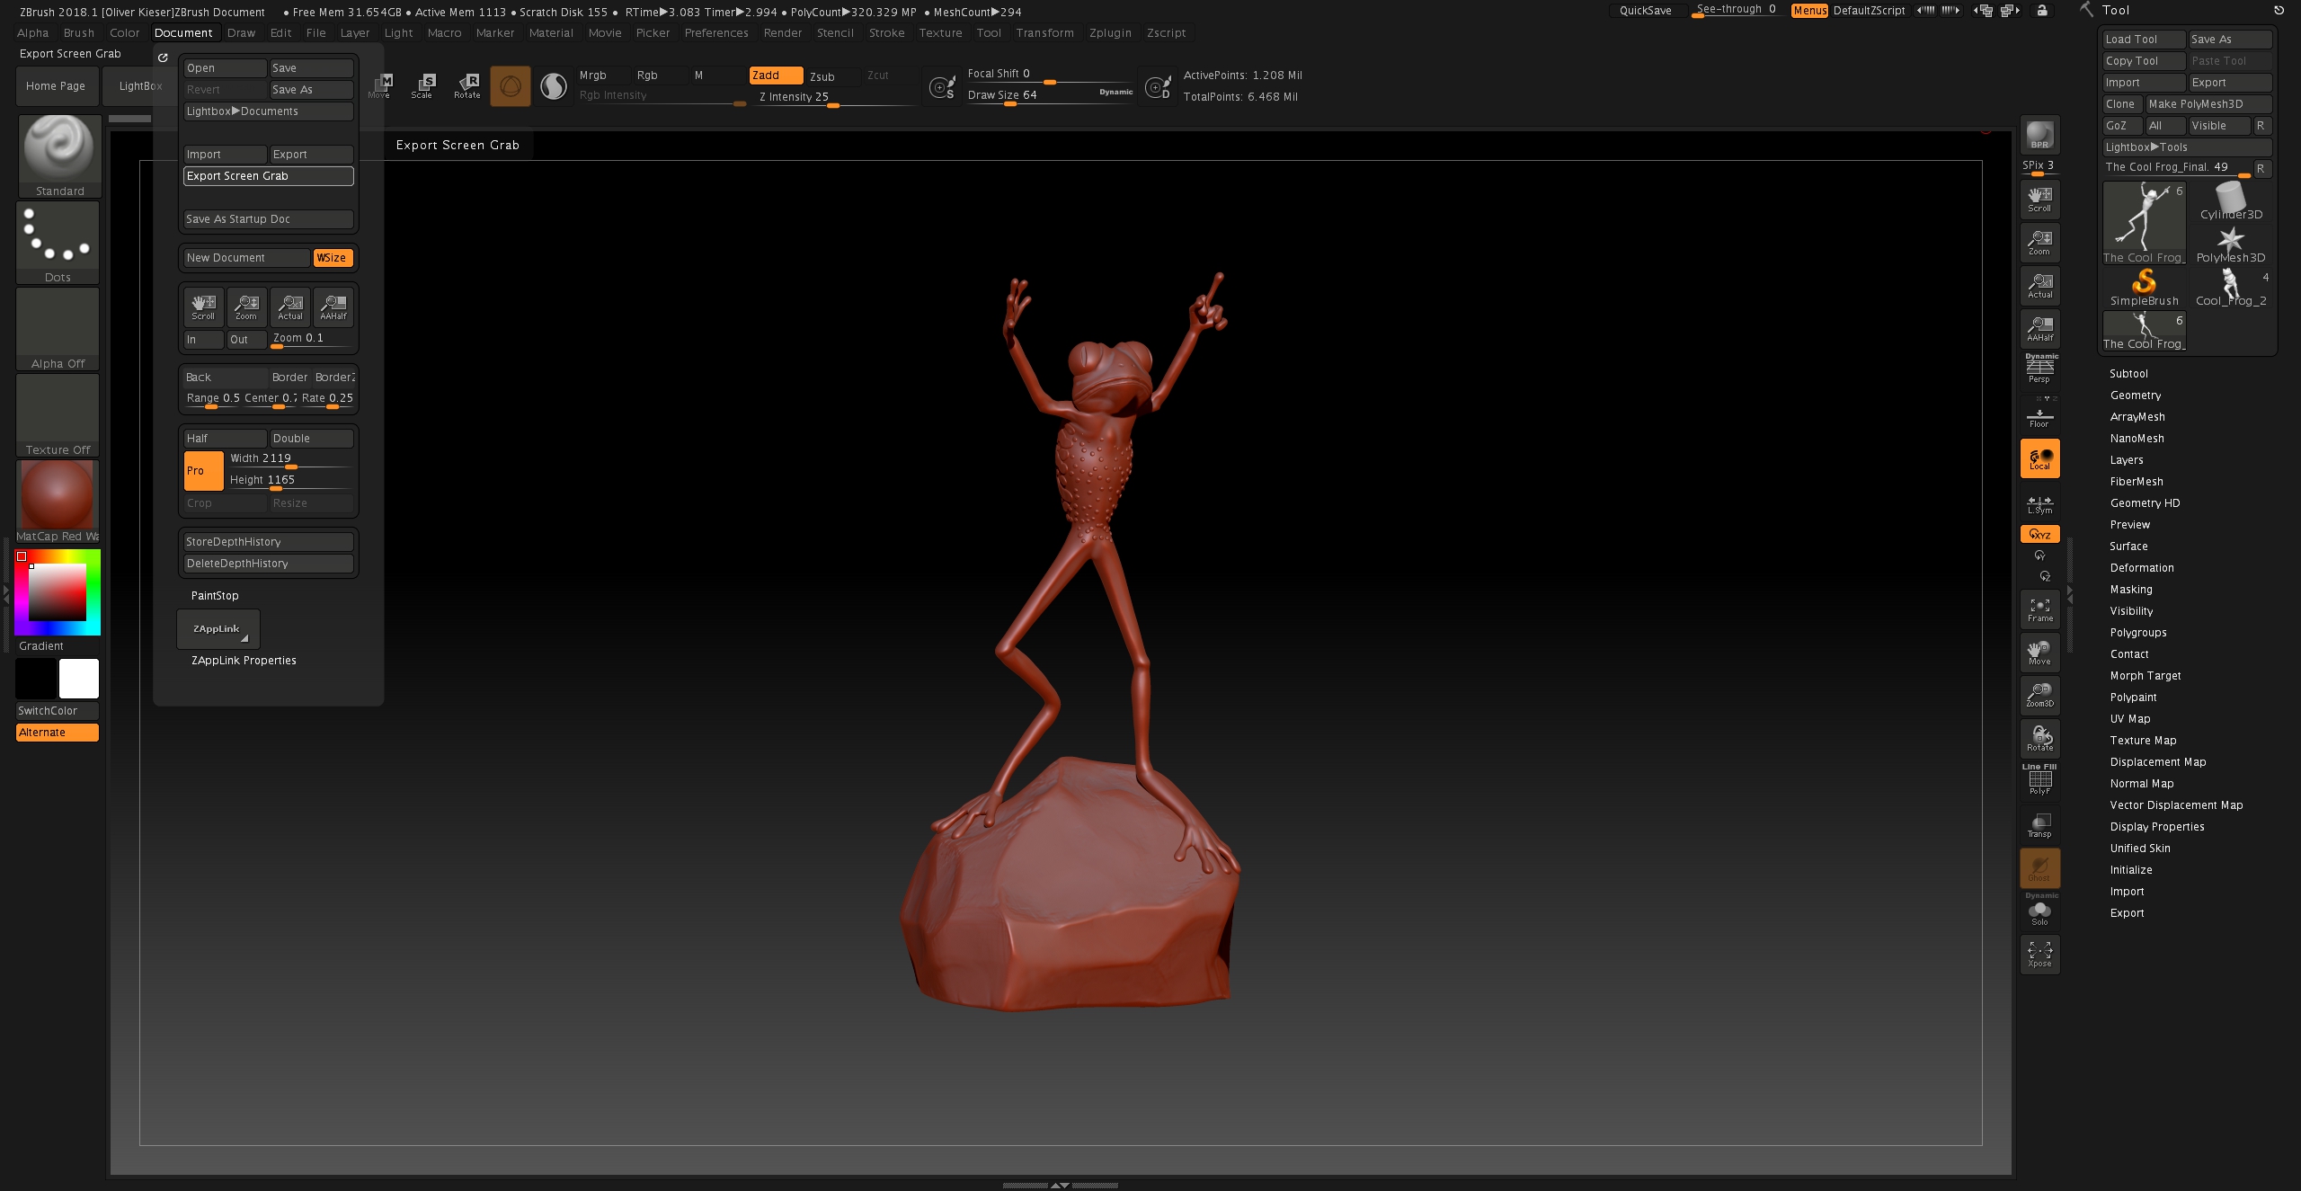Open the MatCap Red Wax material picker
The image size is (2301, 1191).
[x=58, y=502]
